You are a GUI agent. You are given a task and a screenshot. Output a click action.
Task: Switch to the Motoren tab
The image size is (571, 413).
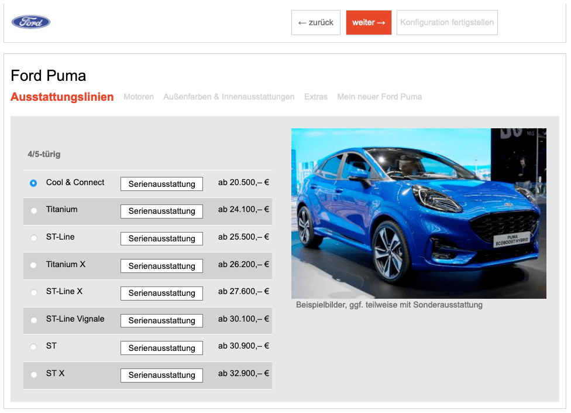(x=139, y=97)
